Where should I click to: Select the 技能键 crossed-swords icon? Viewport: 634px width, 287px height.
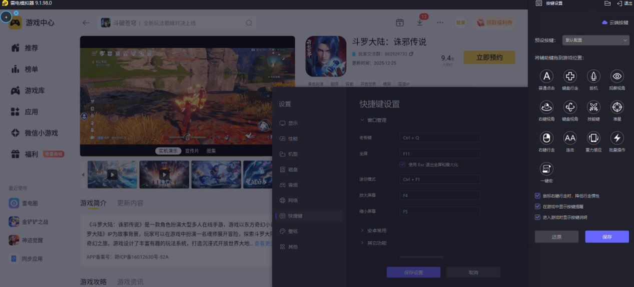(593, 106)
